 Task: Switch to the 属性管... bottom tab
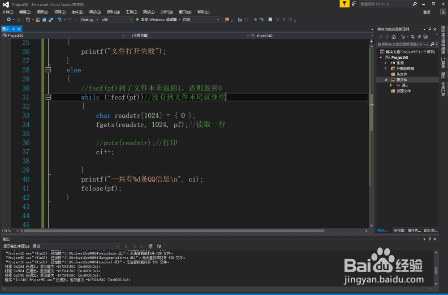[x=414, y=230]
